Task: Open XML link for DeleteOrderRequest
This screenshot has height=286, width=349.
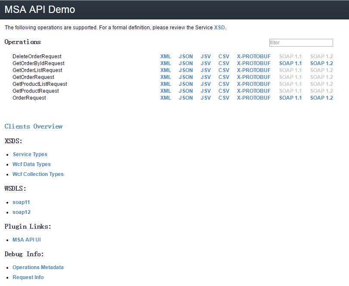Action: pos(165,57)
